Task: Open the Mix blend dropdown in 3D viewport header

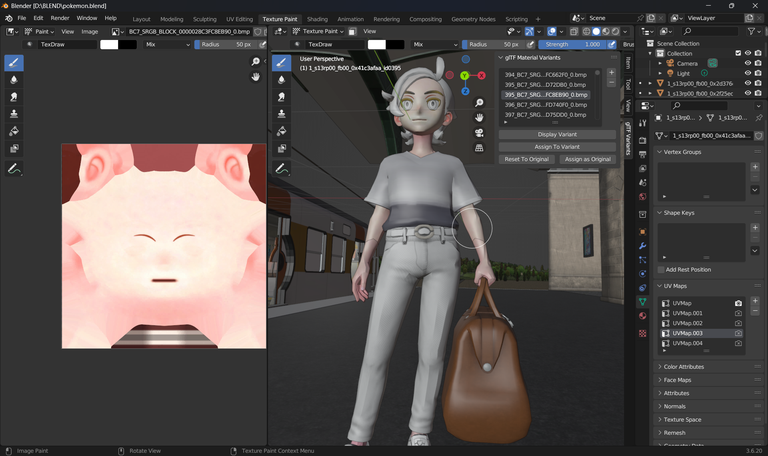Action: pyautogui.click(x=435, y=44)
